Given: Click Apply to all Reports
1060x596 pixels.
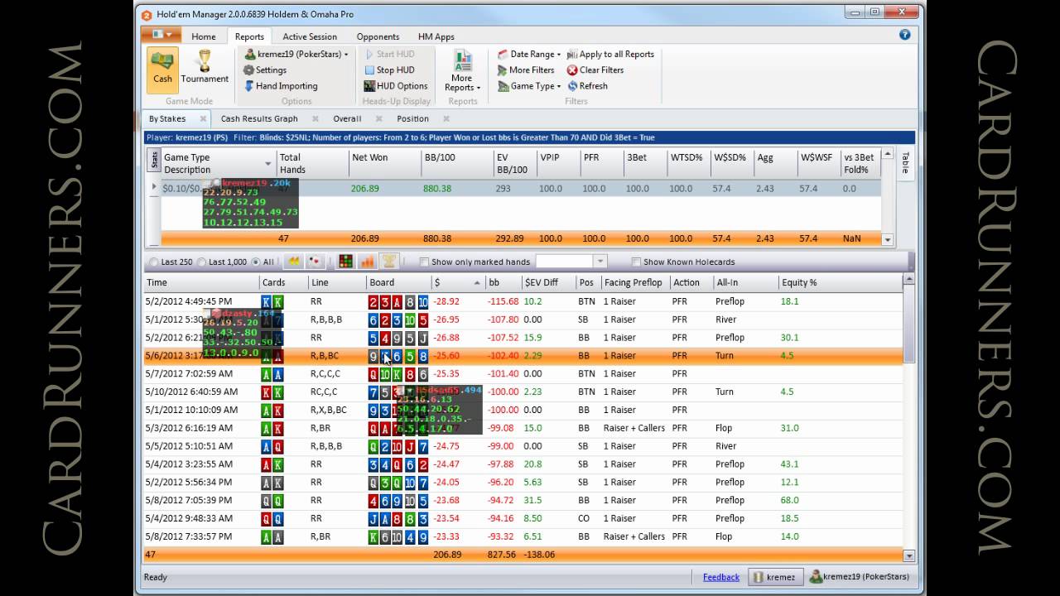Looking at the screenshot, I should (x=610, y=55).
